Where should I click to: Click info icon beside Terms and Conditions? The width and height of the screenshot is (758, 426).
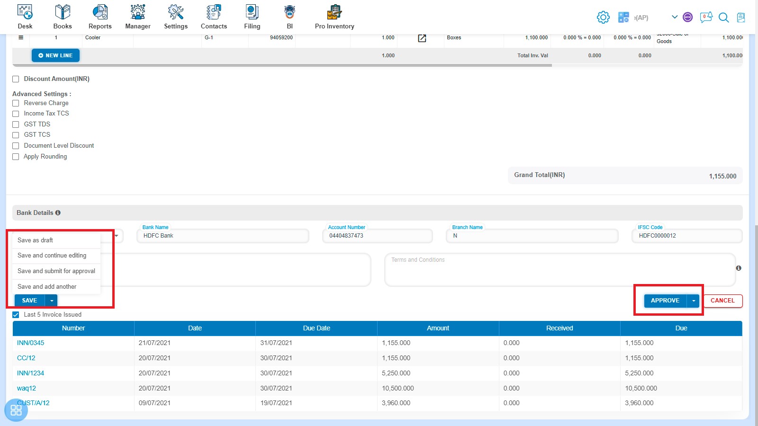click(739, 268)
